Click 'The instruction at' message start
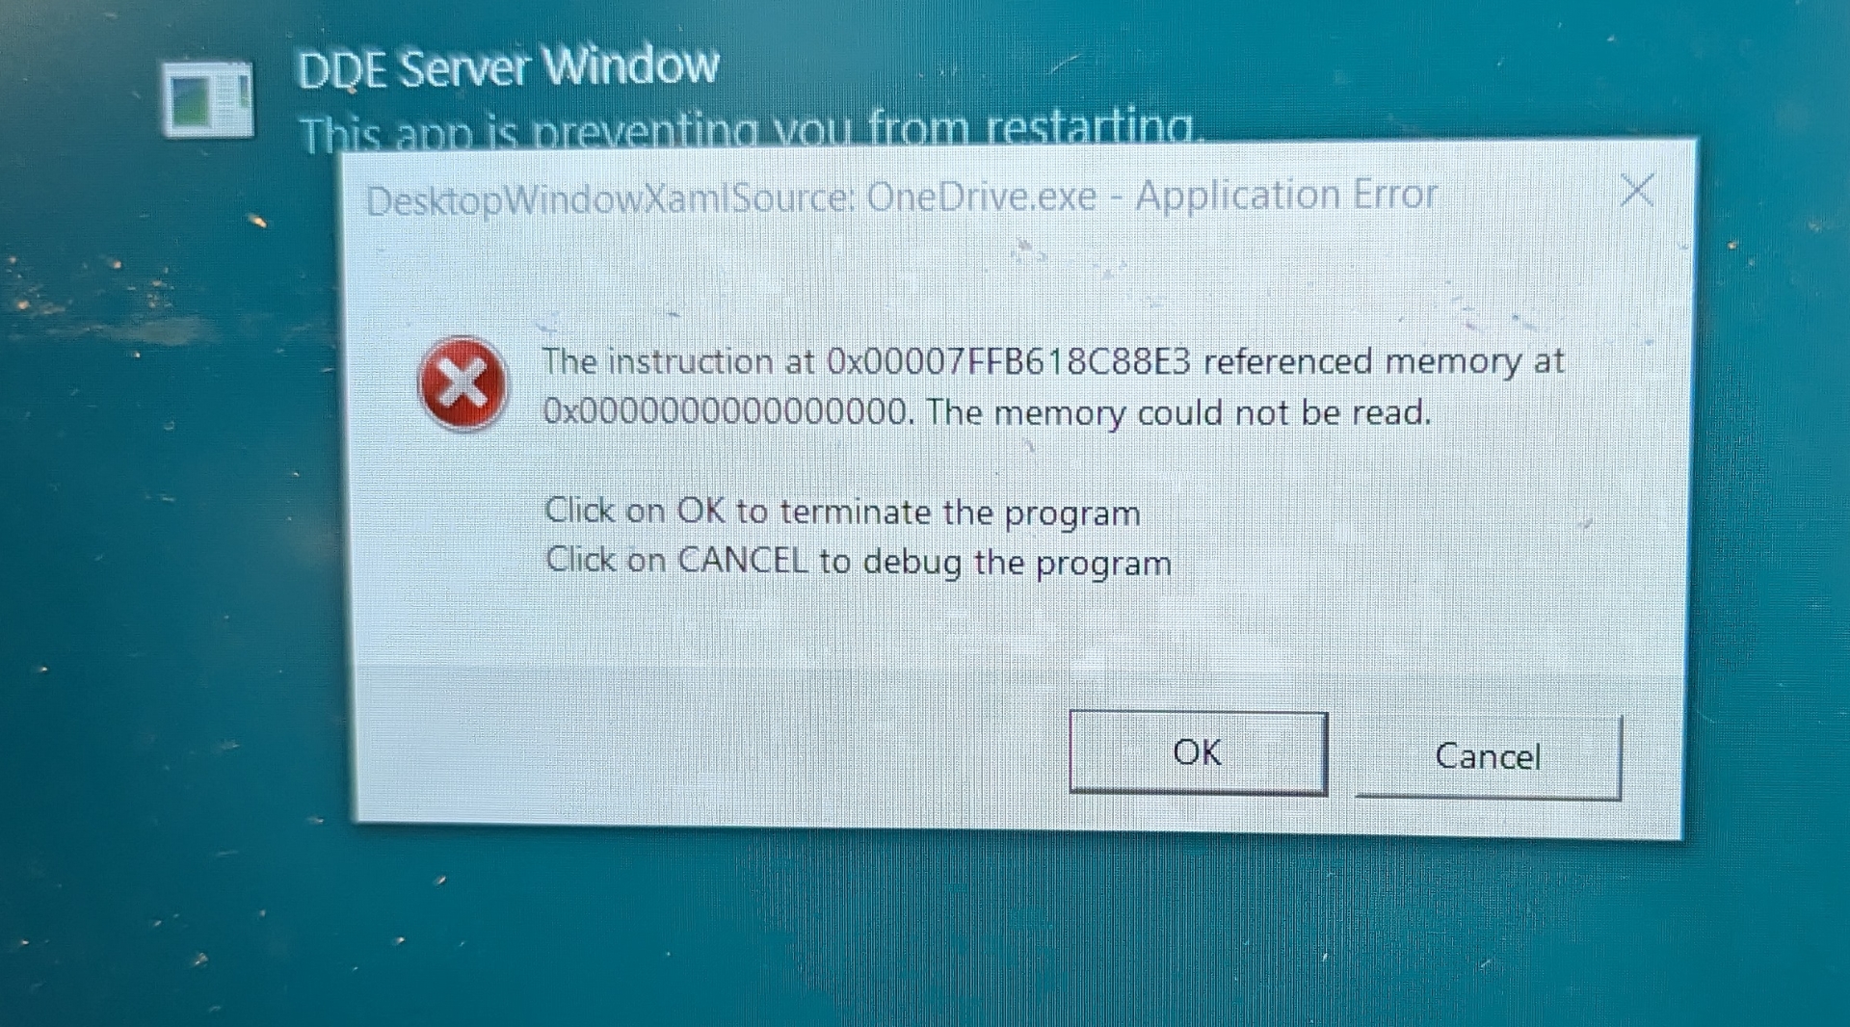Image resolution: width=1850 pixels, height=1027 pixels. [x=678, y=361]
